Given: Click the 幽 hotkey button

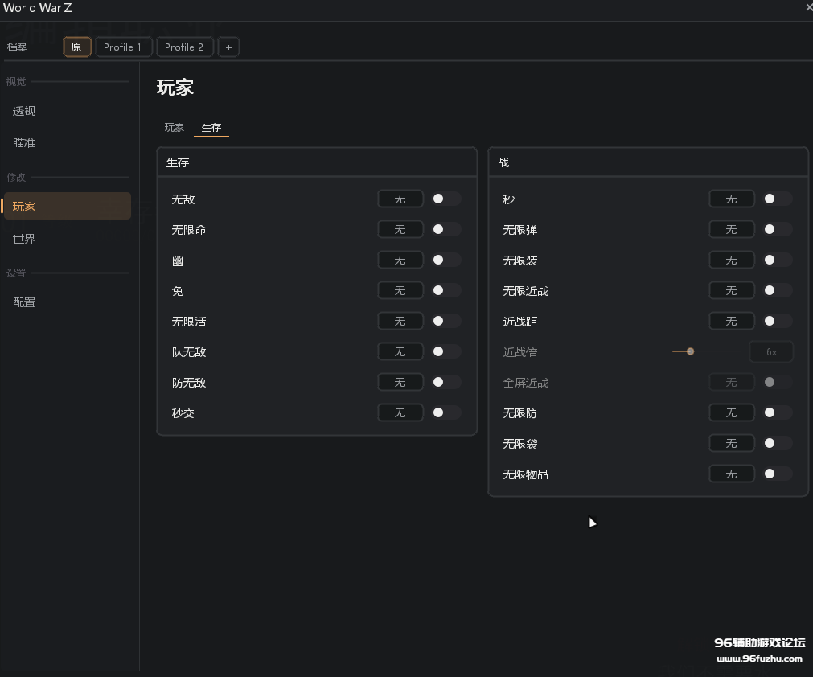Looking at the screenshot, I should (400, 260).
